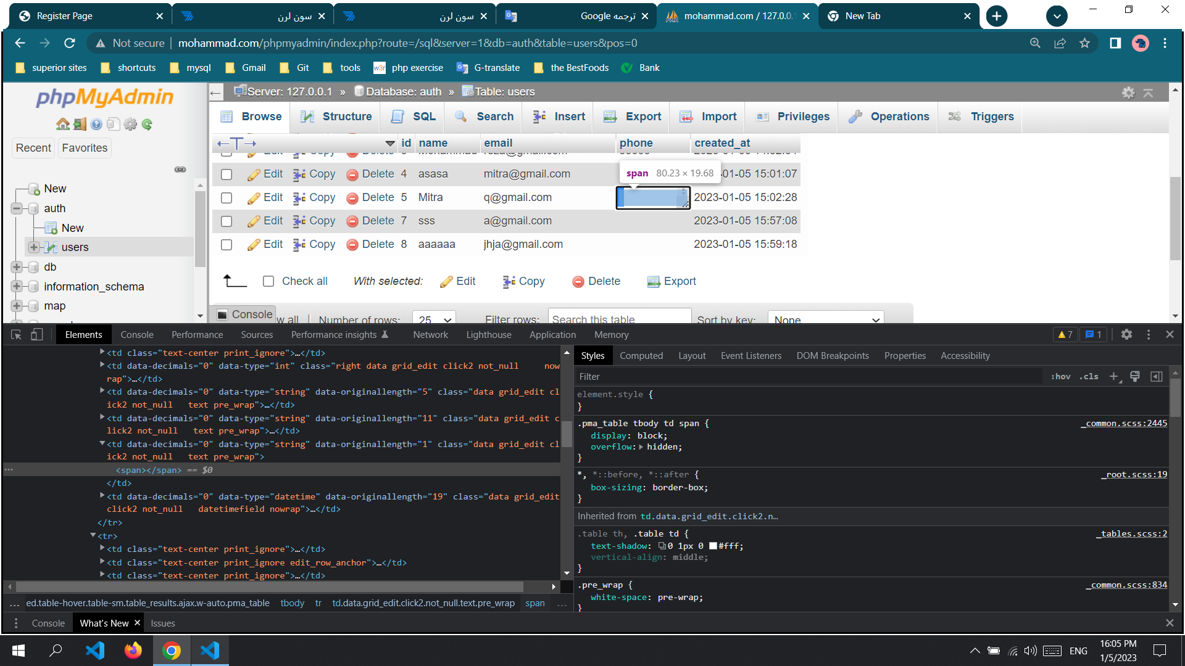Toggle the computed styles sidebar pane icon

1157,376
